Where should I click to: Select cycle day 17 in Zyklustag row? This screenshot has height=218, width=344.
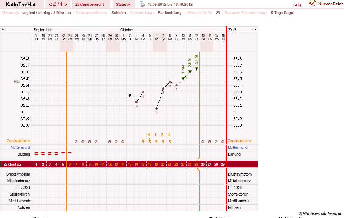pos(143,164)
